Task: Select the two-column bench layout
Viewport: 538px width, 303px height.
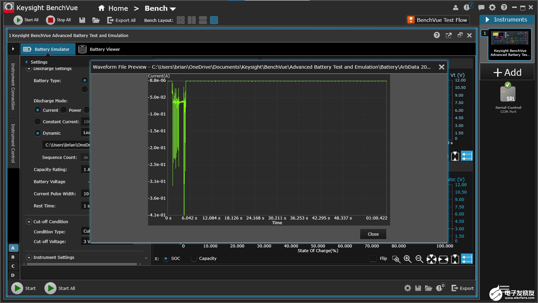Action: [x=192, y=20]
